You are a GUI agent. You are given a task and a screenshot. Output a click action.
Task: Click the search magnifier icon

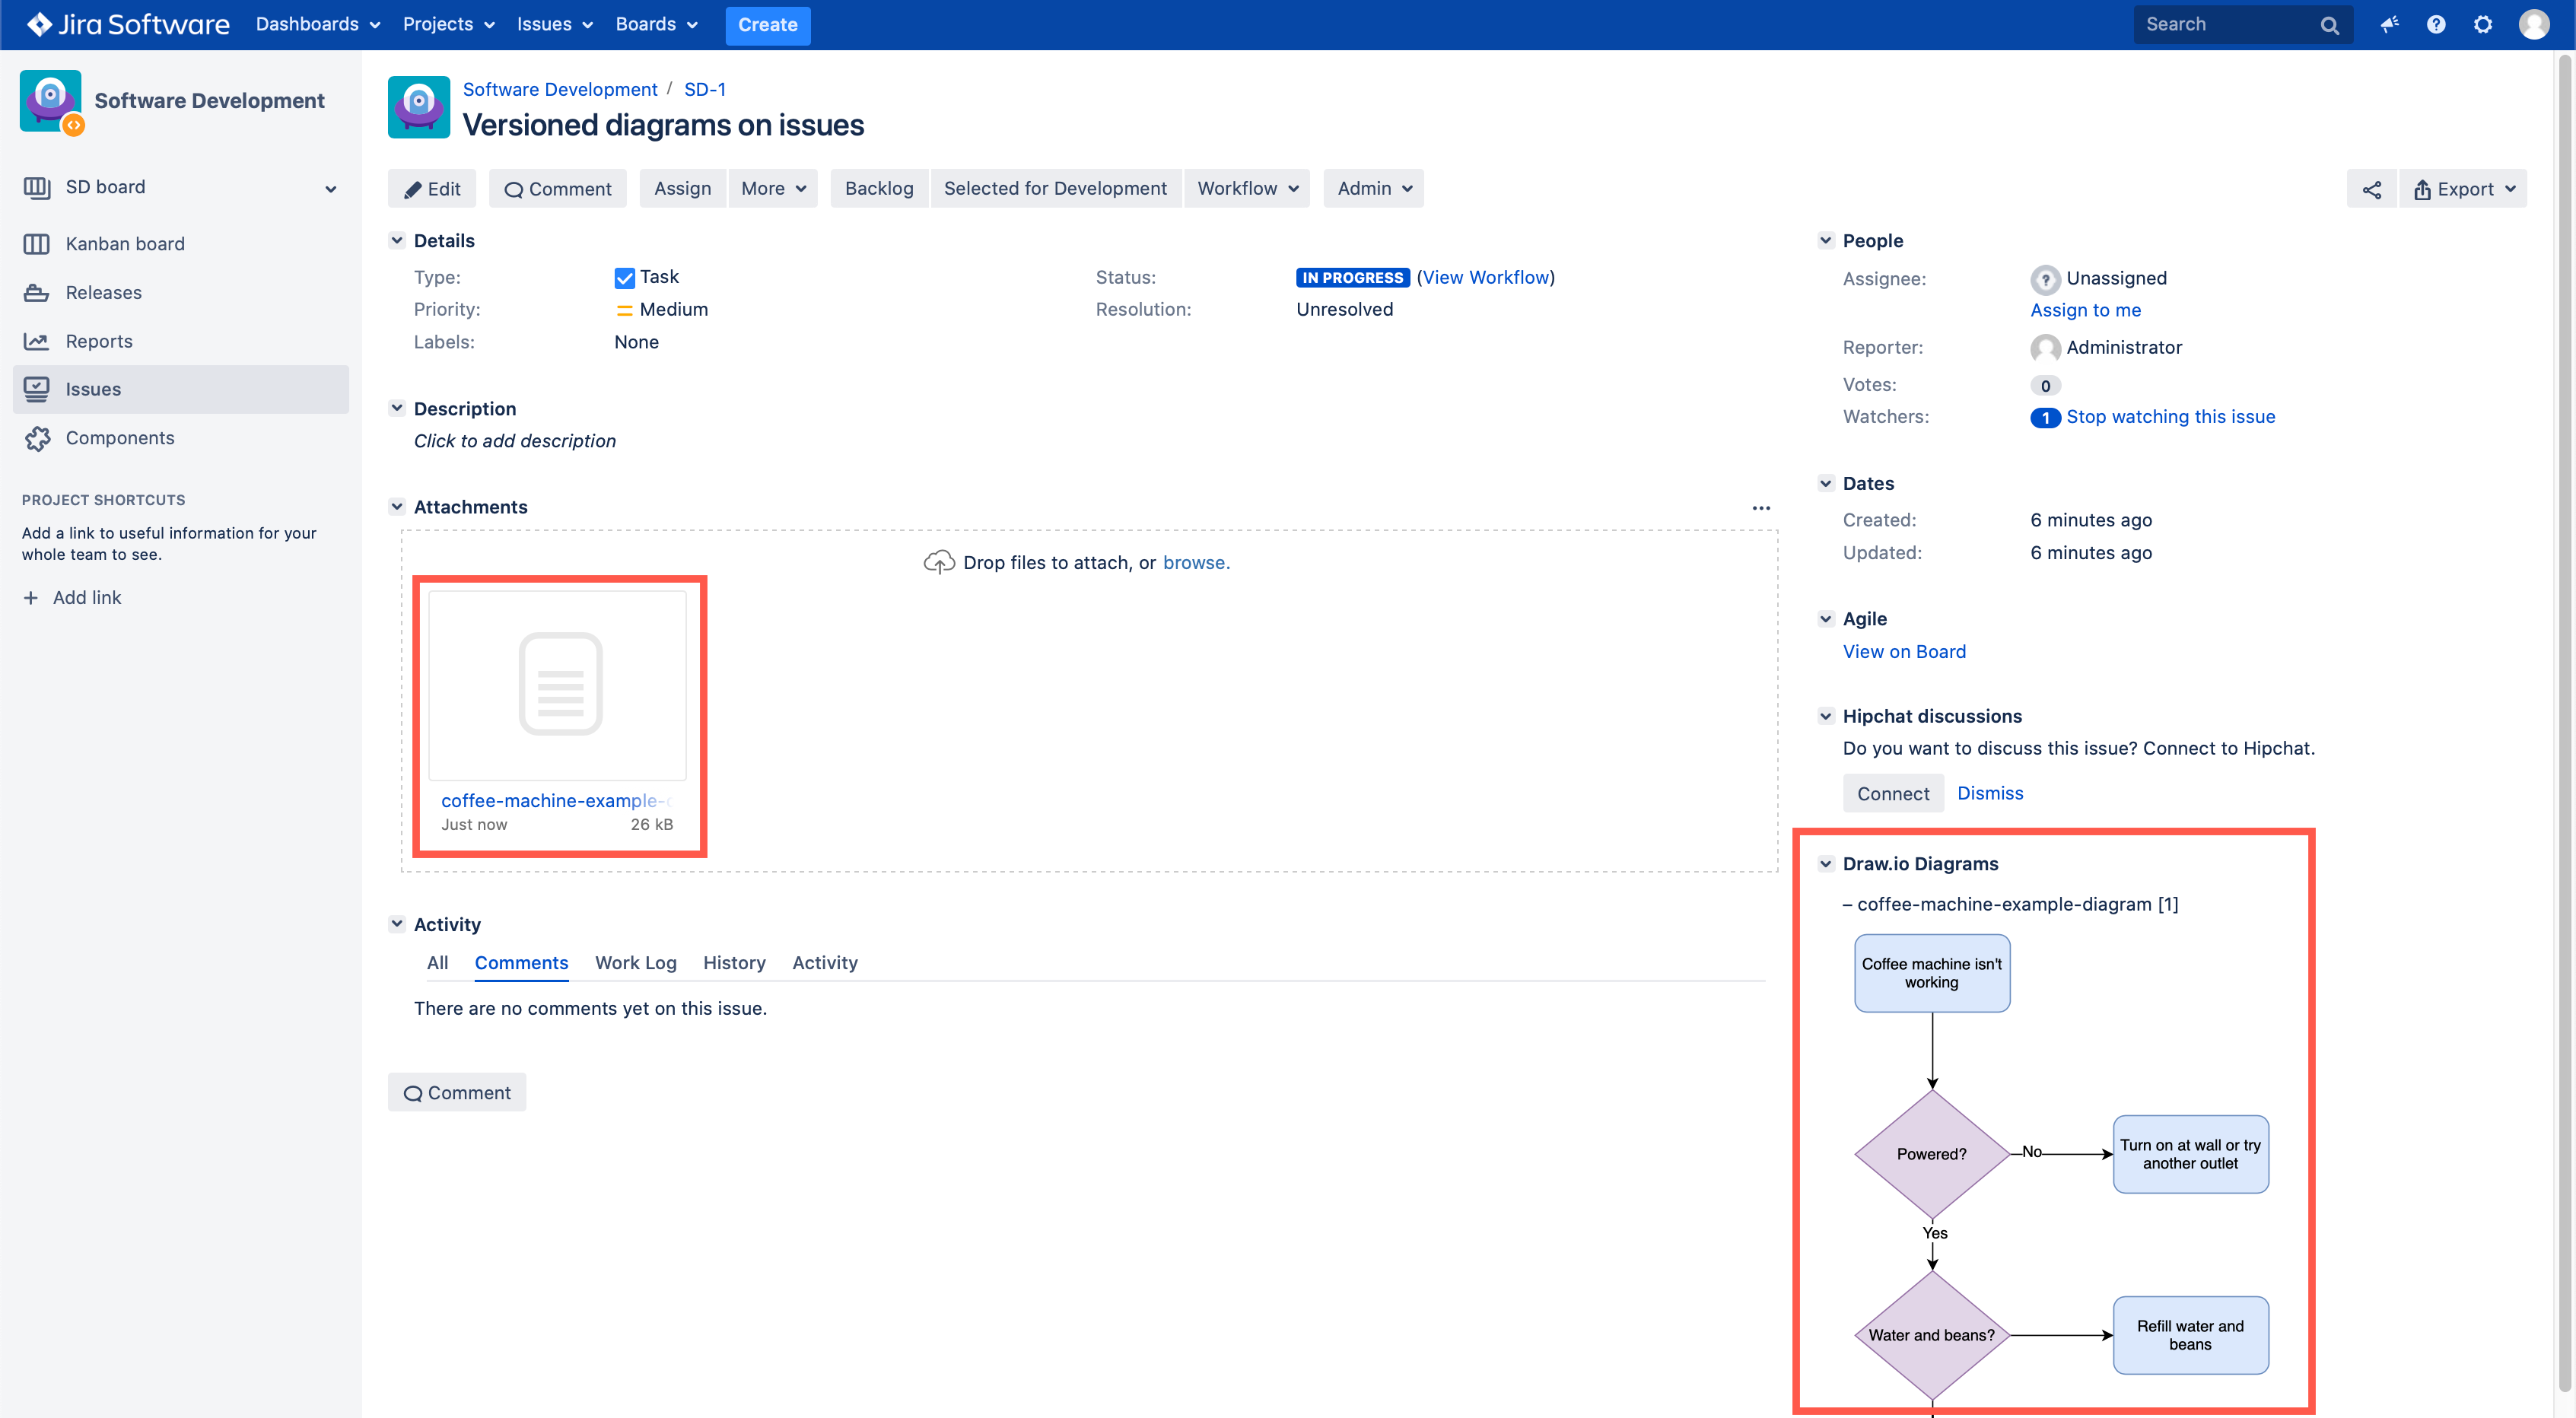click(2330, 24)
